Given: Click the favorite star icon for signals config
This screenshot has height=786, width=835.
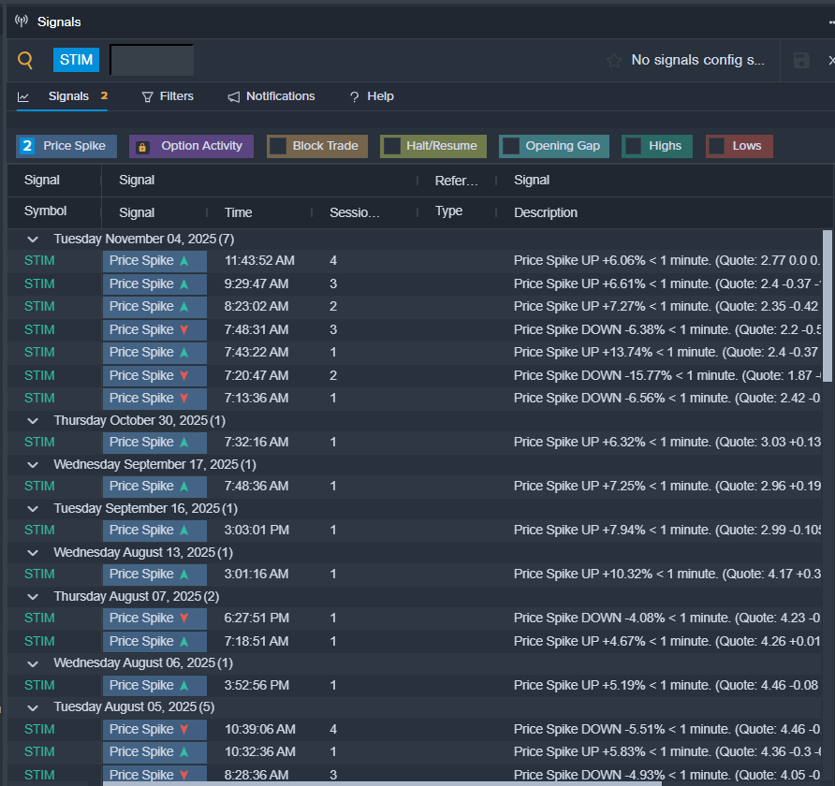Looking at the screenshot, I should pos(614,60).
